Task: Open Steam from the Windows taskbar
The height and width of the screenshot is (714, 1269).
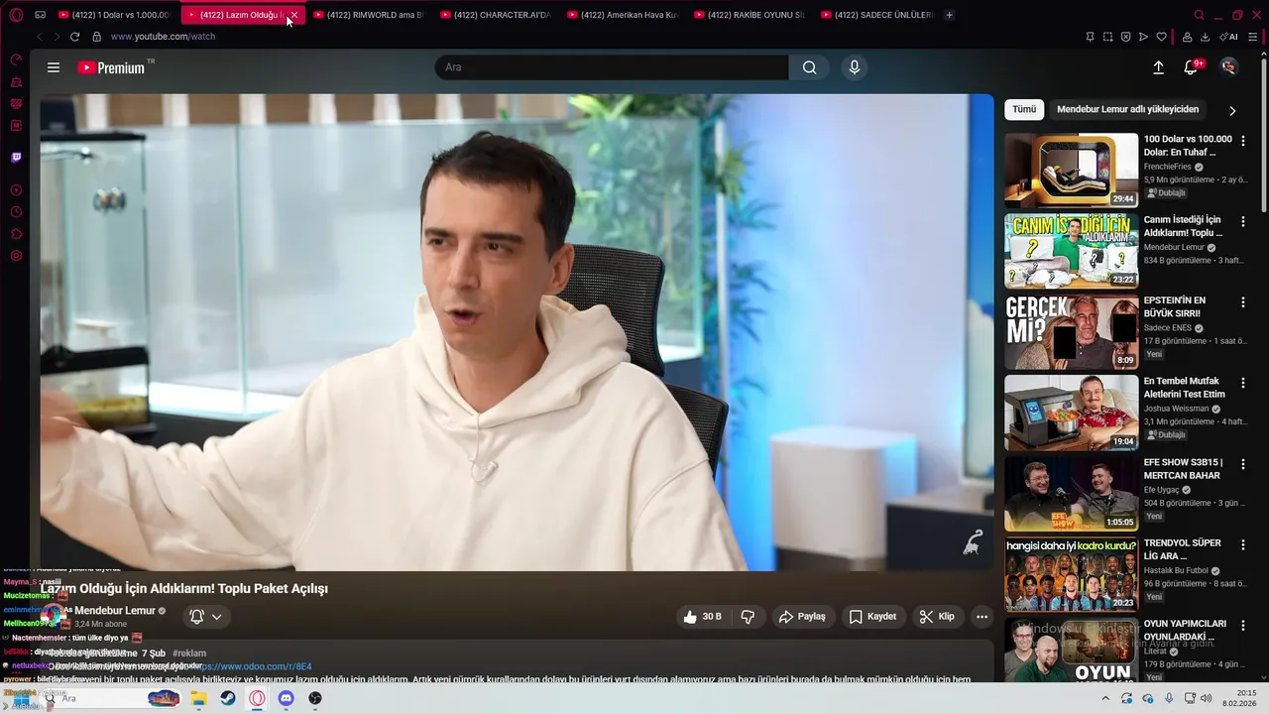Action: pyautogui.click(x=228, y=698)
